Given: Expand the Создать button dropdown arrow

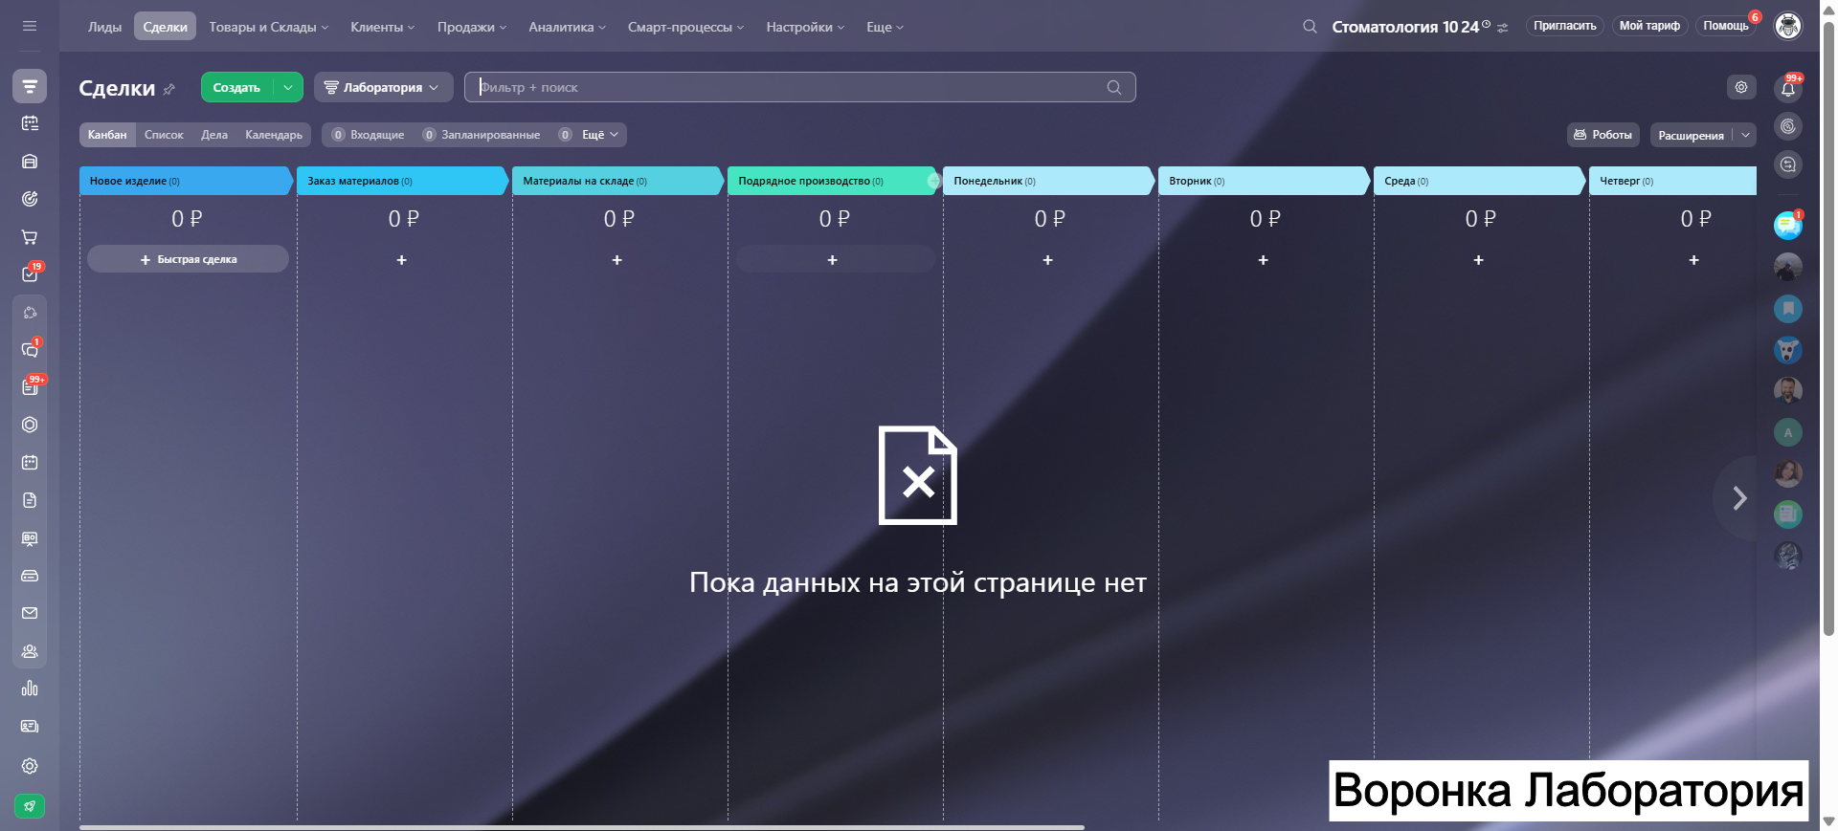Looking at the screenshot, I should tap(288, 87).
